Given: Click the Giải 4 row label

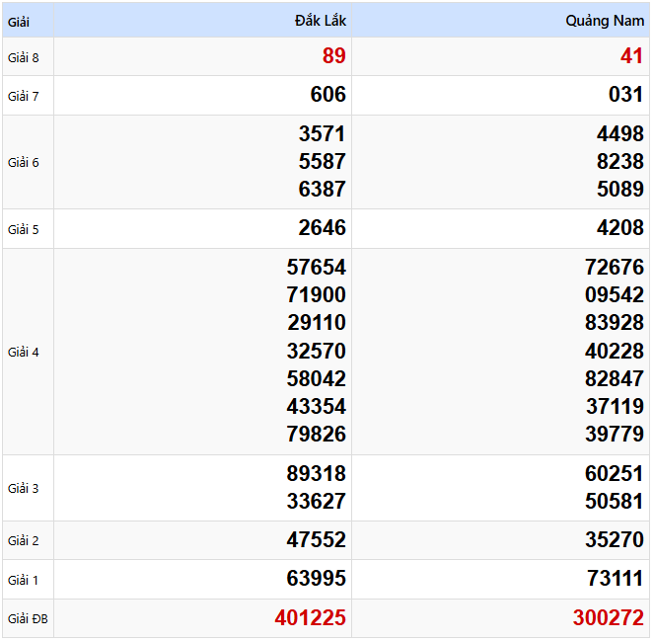Looking at the screenshot, I should 24,352.
